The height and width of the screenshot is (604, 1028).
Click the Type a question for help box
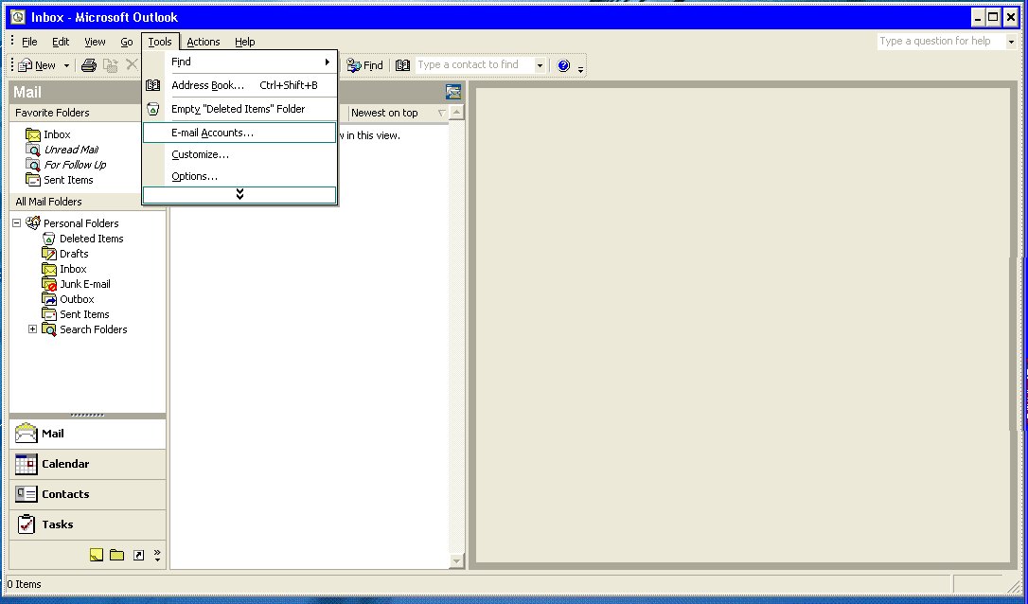tap(941, 42)
